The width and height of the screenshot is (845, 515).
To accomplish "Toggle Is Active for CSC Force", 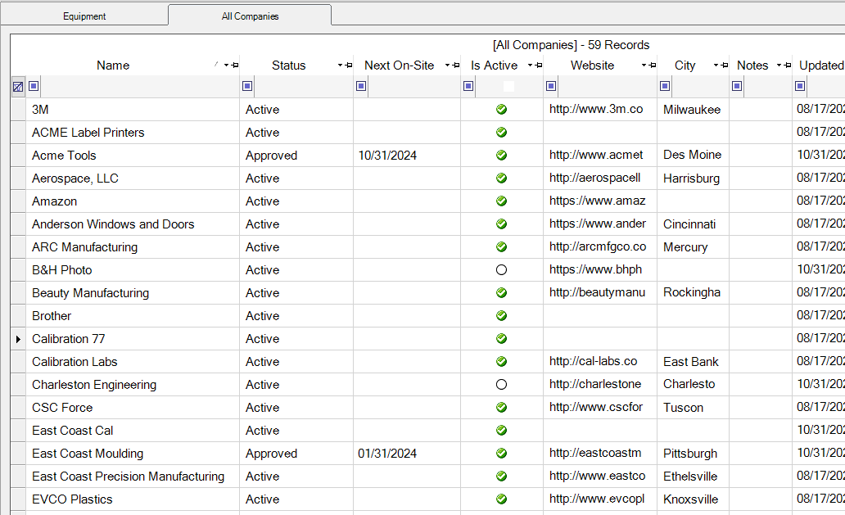I will 501,407.
